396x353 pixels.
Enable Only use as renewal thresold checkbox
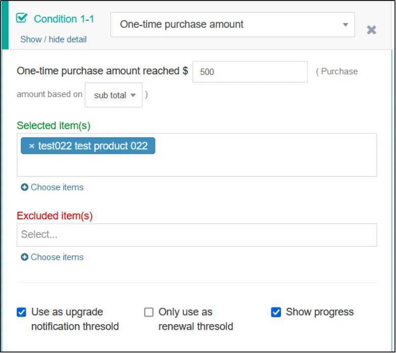pos(148,312)
